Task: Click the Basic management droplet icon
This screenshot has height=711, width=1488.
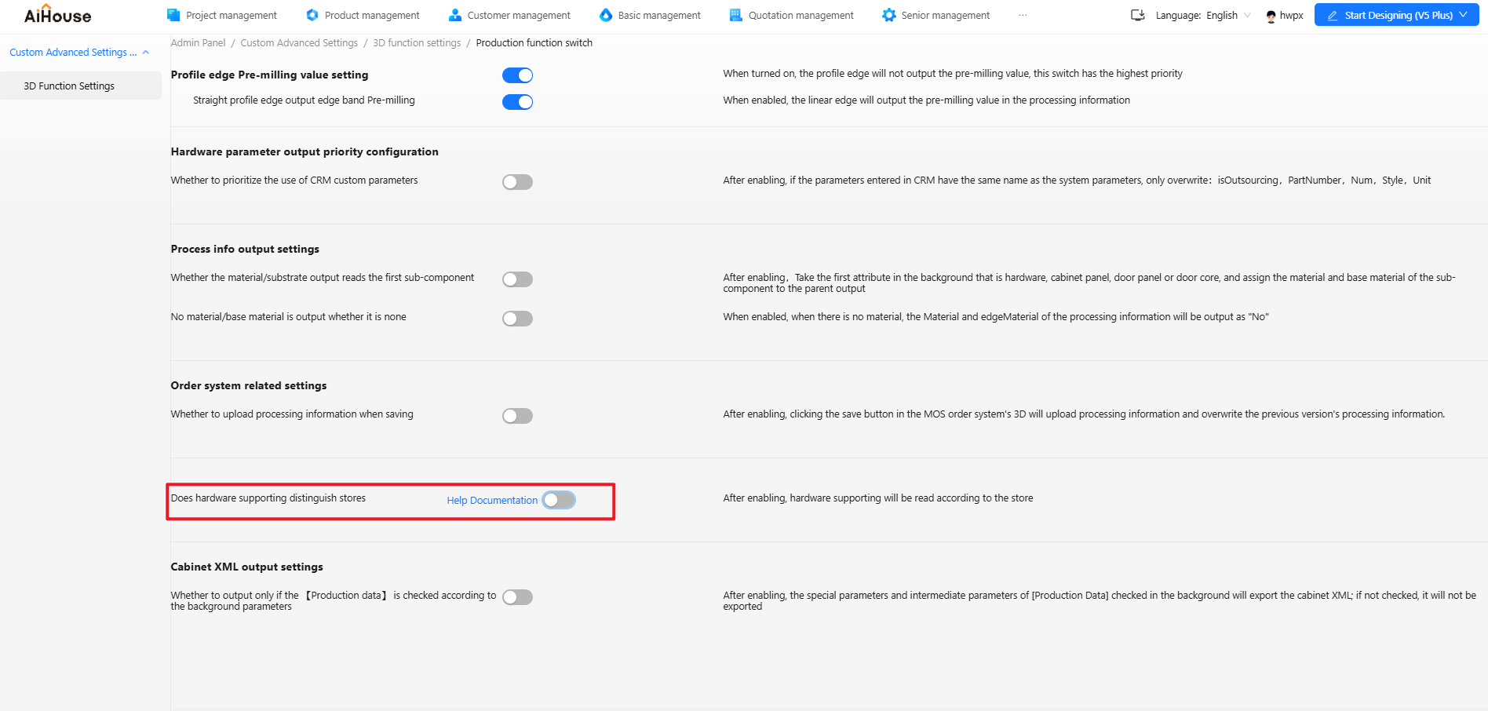Action: tap(605, 15)
